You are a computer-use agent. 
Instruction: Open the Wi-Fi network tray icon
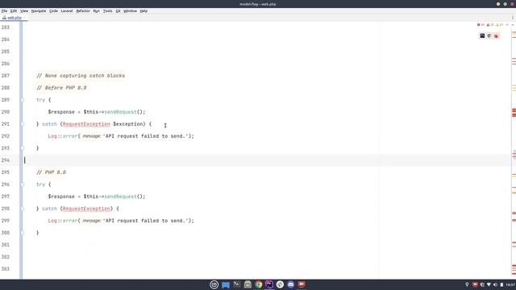click(x=489, y=284)
